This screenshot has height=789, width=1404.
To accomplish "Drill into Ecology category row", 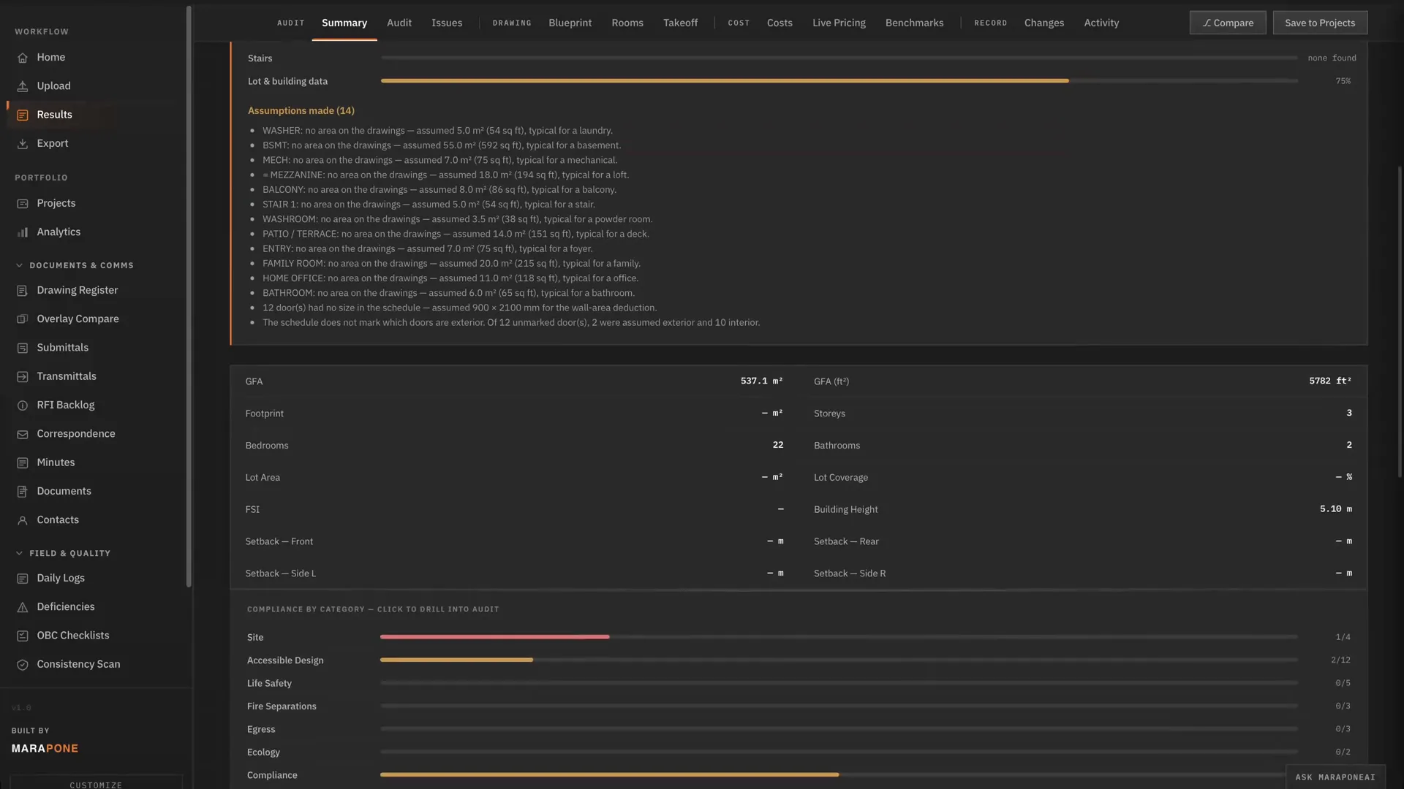I will (799, 752).
